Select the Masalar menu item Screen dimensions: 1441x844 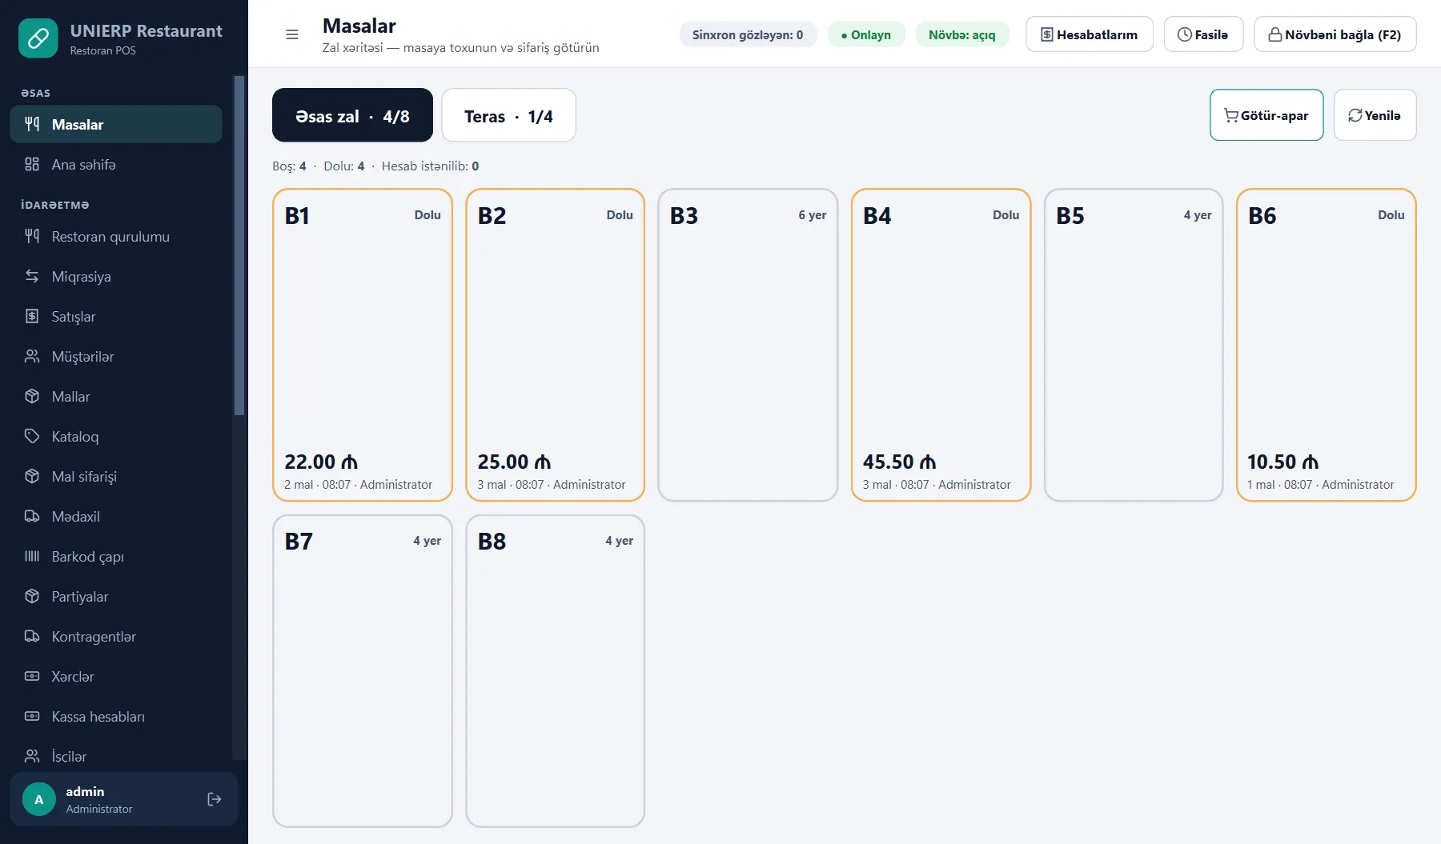click(x=116, y=125)
